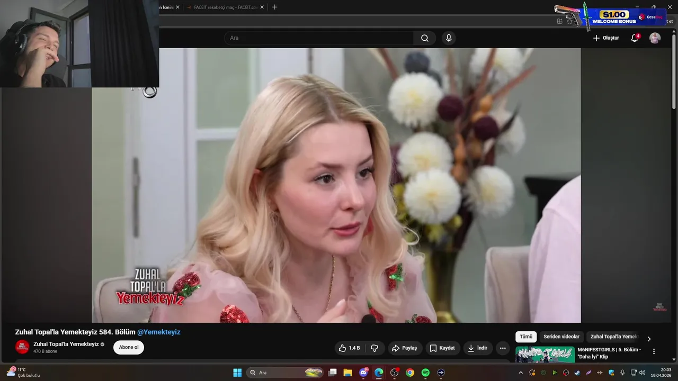Open a new browser tab with plus
The width and height of the screenshot is (678, 381).
[274, 7]
